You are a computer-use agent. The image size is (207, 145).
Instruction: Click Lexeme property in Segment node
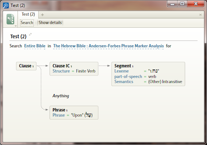click(x=122, y=71)
